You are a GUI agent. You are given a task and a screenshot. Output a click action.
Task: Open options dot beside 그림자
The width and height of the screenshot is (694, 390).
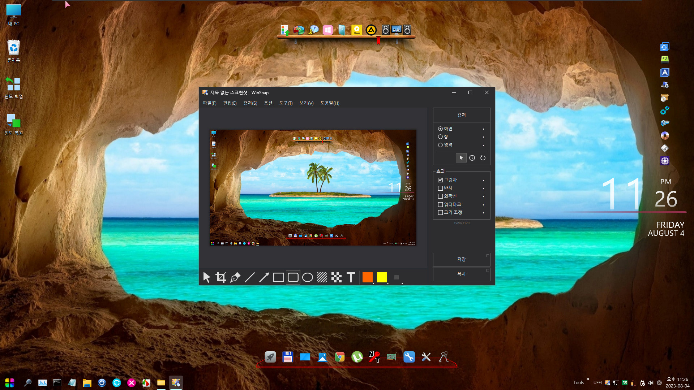(x=483, y=180)
